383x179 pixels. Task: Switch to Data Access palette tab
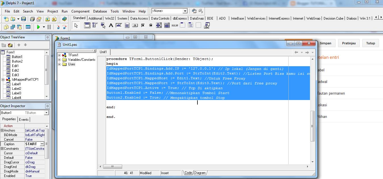click(139, 18)
